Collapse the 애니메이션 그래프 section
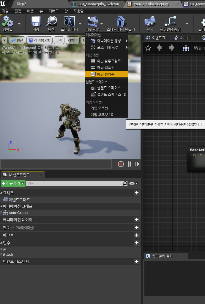This screenshot has height=304, width=205. 1,206
